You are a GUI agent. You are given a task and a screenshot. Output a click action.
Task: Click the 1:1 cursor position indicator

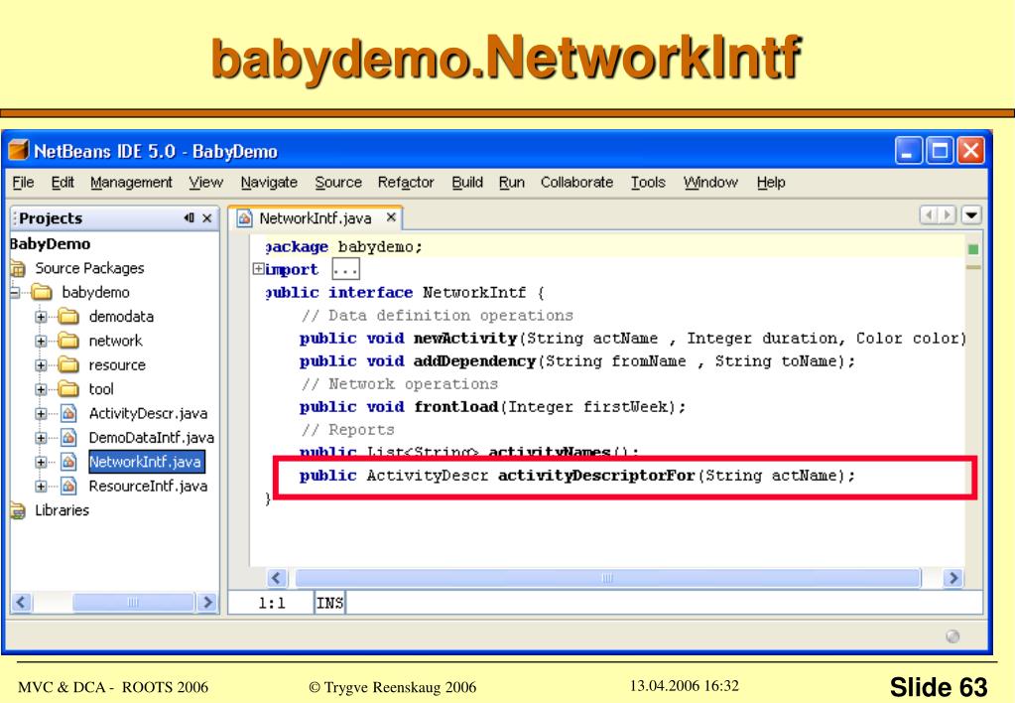coord(272,604)
